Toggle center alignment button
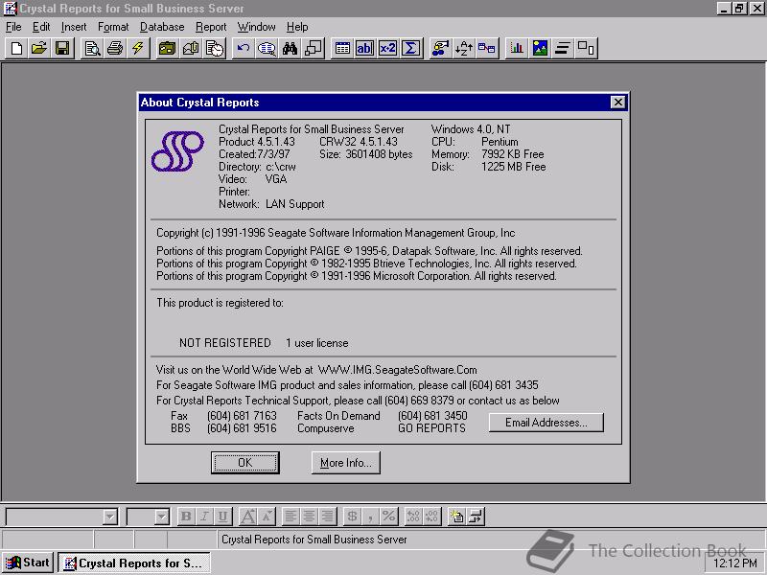 click(309, 517)
